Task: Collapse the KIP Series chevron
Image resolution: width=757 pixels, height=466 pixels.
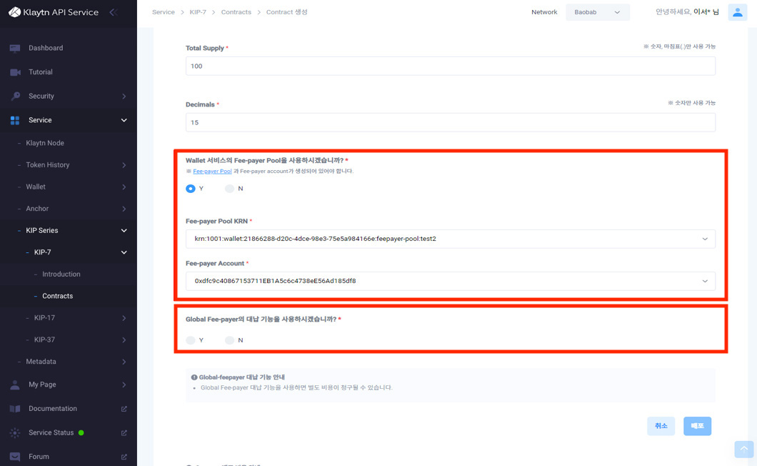Action: tap(124, 231)
